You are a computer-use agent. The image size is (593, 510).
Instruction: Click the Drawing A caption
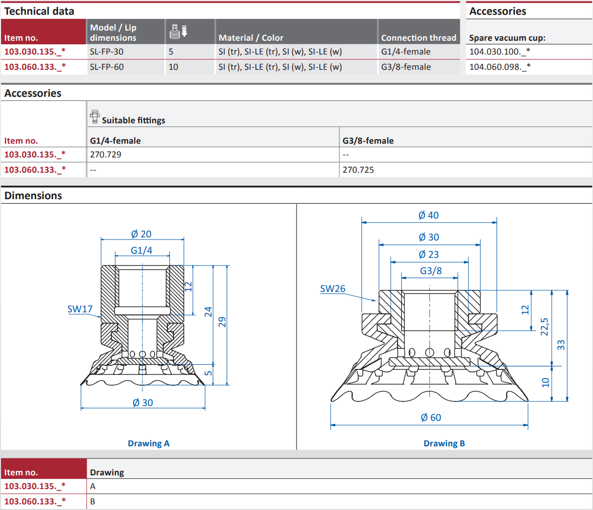(149, 443)
